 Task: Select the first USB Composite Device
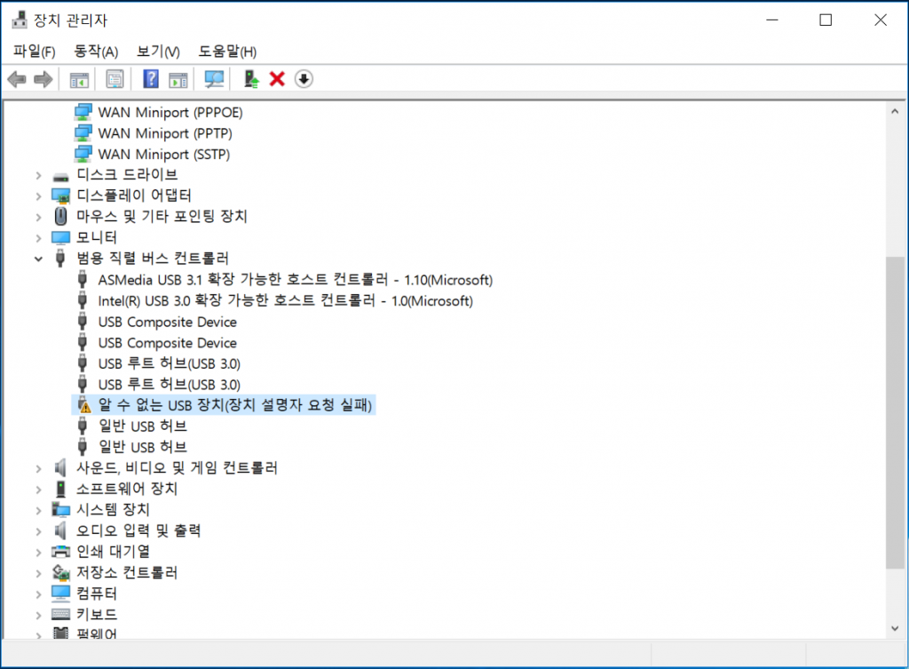tap(168, 322)
